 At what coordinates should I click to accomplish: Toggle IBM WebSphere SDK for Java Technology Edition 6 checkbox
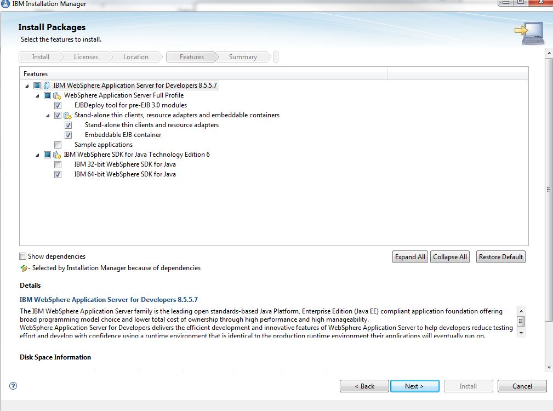tap(47, 155)
